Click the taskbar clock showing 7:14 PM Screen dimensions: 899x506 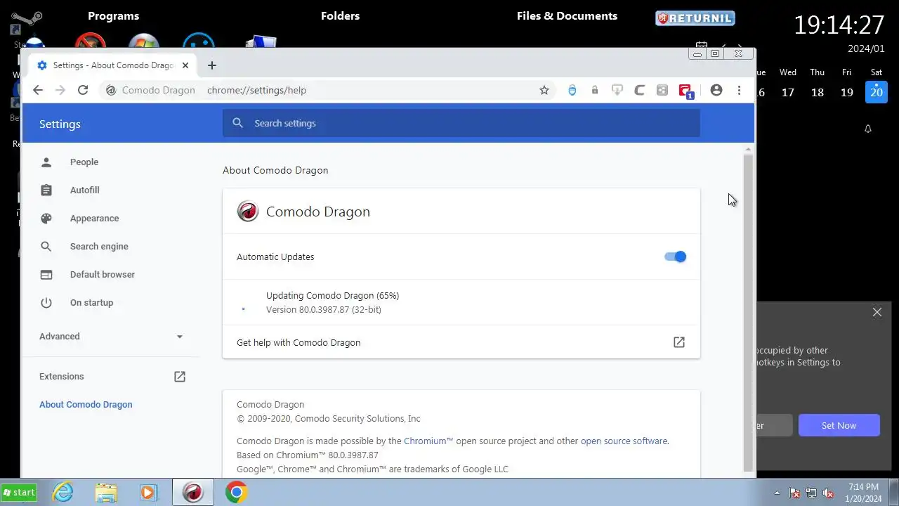pyautogui.click(x=863, y=493)
